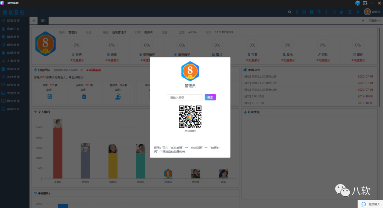Image resolution: width=383 pixels, height=208 pixels.
Task: Click the person locator icon in top toolbar
Action: click(x=350, y=12)
